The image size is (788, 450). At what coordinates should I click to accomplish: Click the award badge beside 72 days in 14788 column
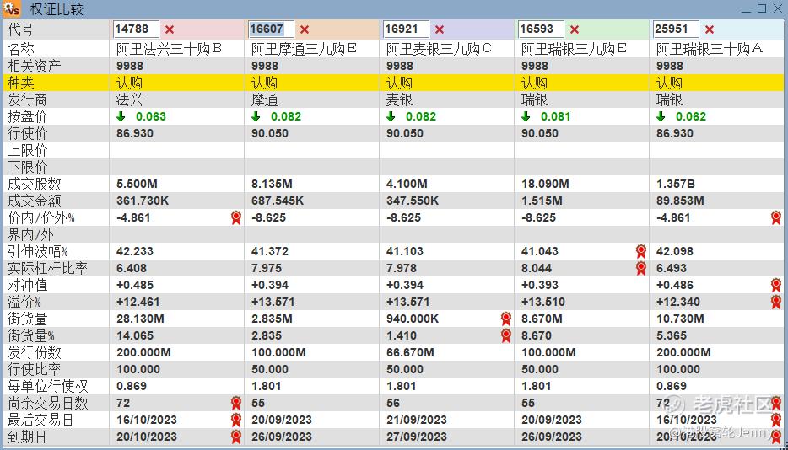(235, 403)
